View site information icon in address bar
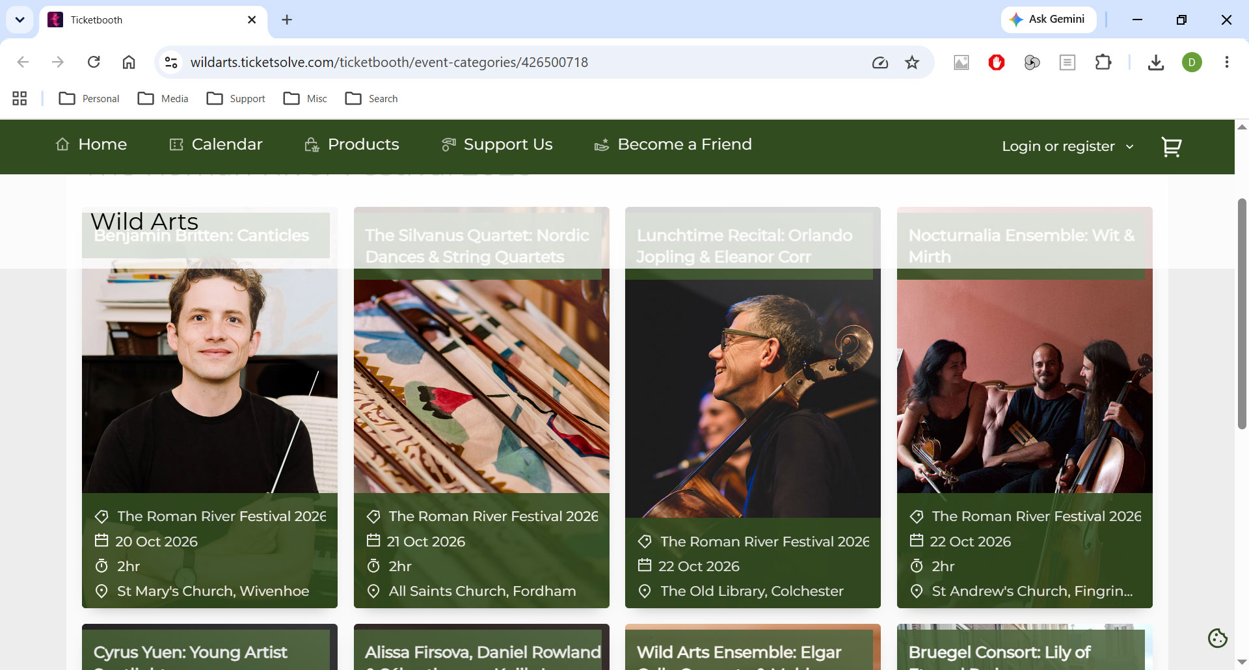 [171, 62]
